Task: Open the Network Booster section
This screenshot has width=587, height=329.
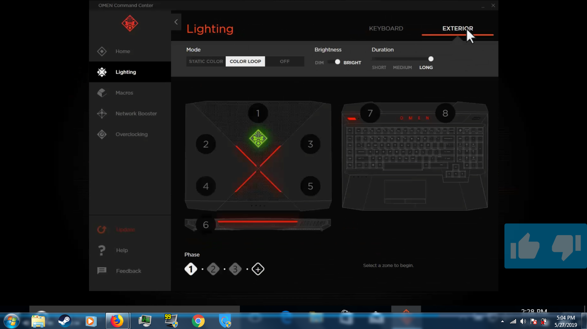Action: pyautogui.click(x=130, y=114)
